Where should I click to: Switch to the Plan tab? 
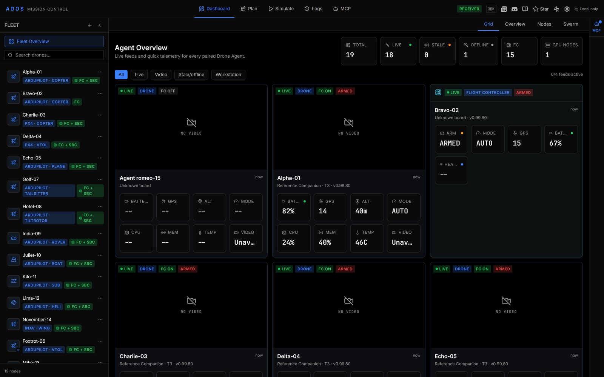click(249, 9)
